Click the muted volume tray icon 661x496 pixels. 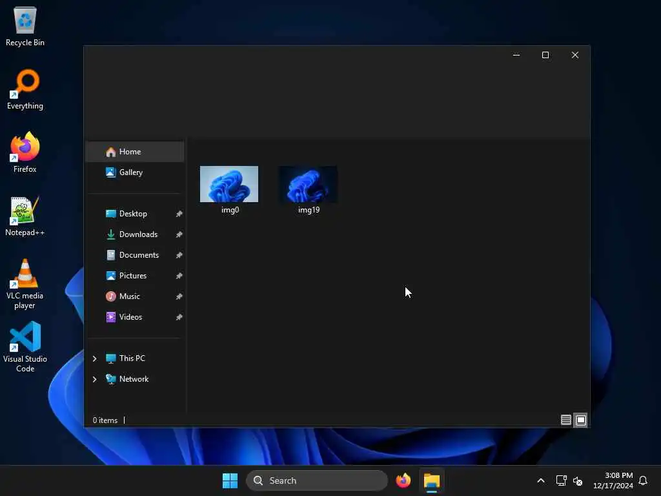pos(578,480)
